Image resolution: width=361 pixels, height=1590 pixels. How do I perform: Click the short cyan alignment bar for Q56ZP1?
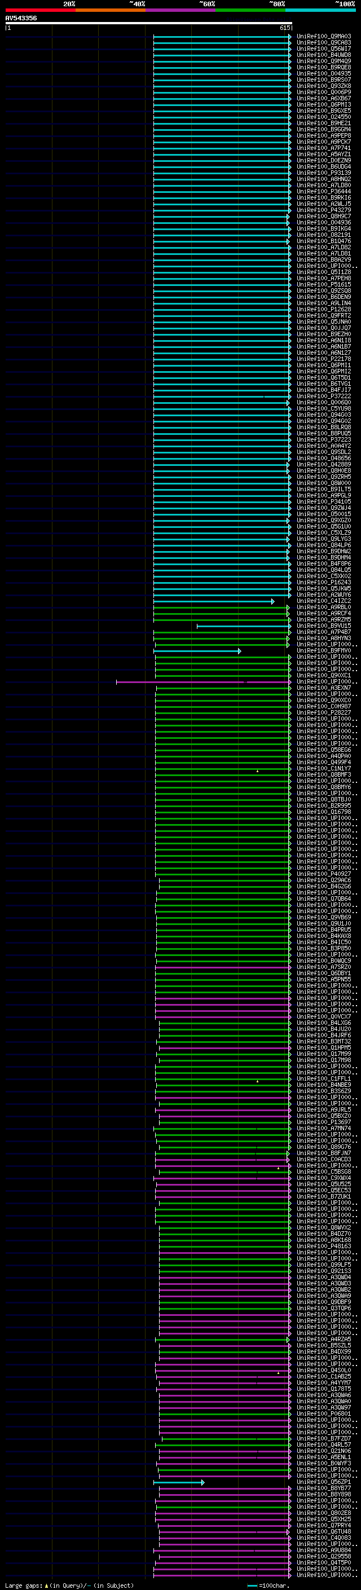[179, 1483]
